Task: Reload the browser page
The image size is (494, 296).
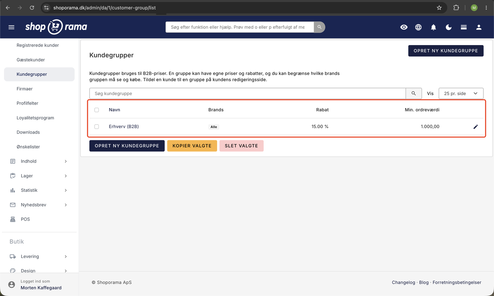Action: tap(32, 7)
